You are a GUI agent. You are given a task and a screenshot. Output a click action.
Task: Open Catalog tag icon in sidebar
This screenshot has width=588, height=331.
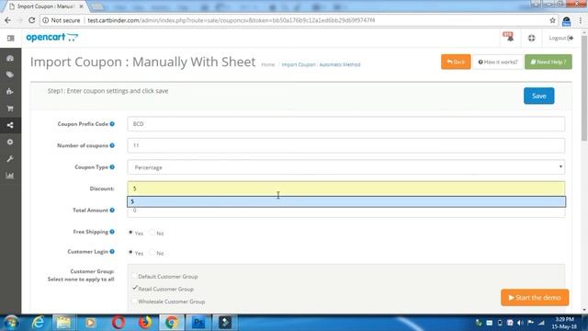[10, 74]
